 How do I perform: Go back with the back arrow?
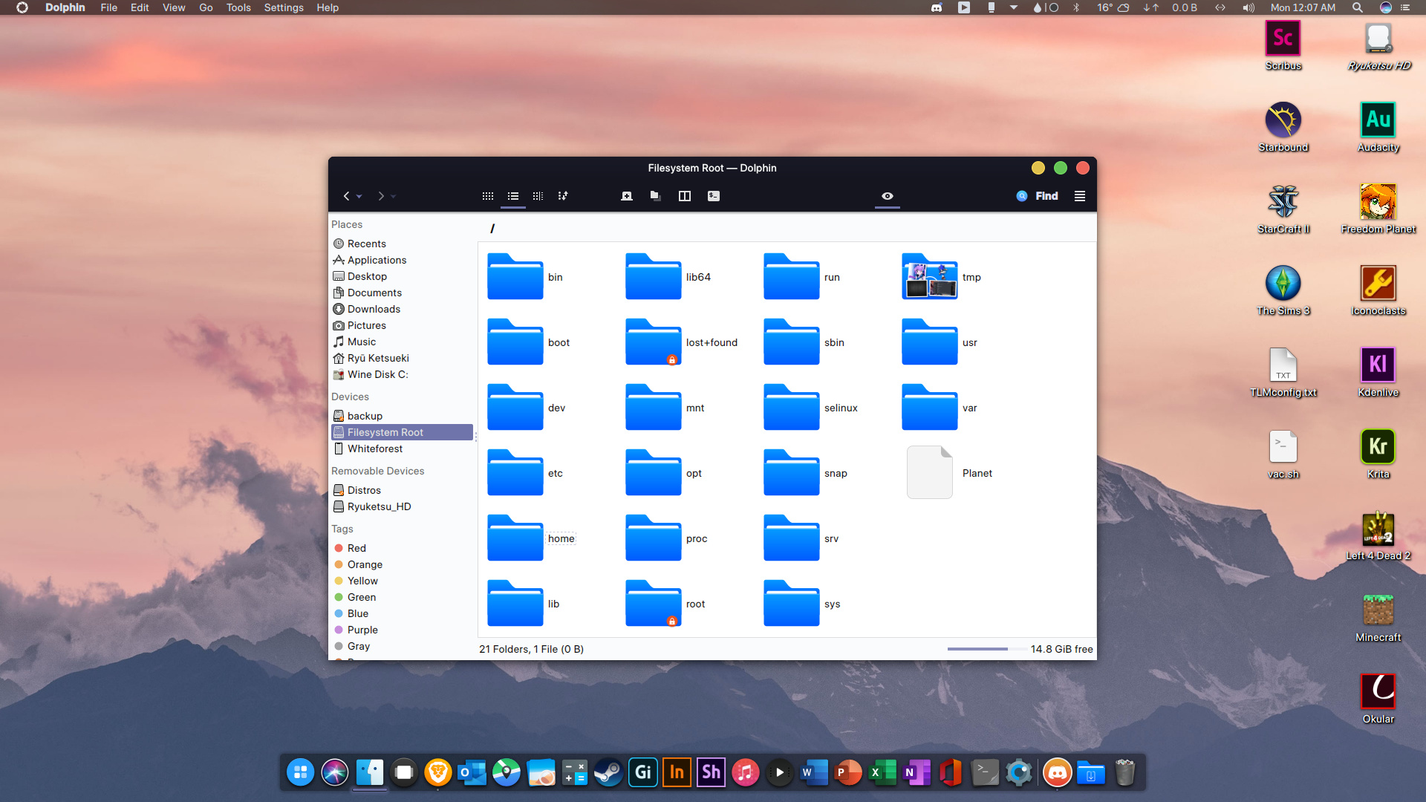(346, 196)
